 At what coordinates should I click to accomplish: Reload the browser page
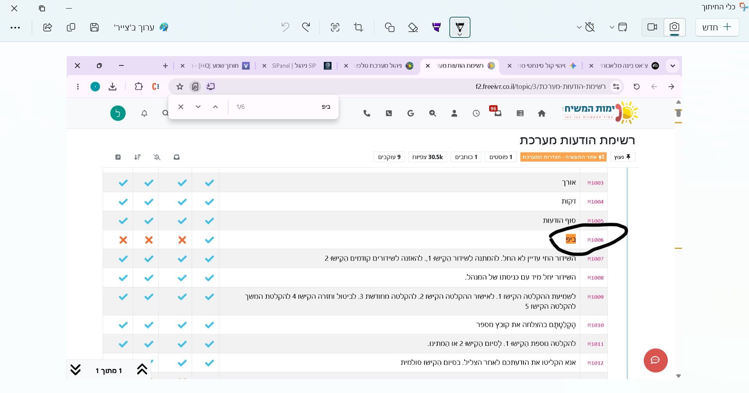[637, 87]
